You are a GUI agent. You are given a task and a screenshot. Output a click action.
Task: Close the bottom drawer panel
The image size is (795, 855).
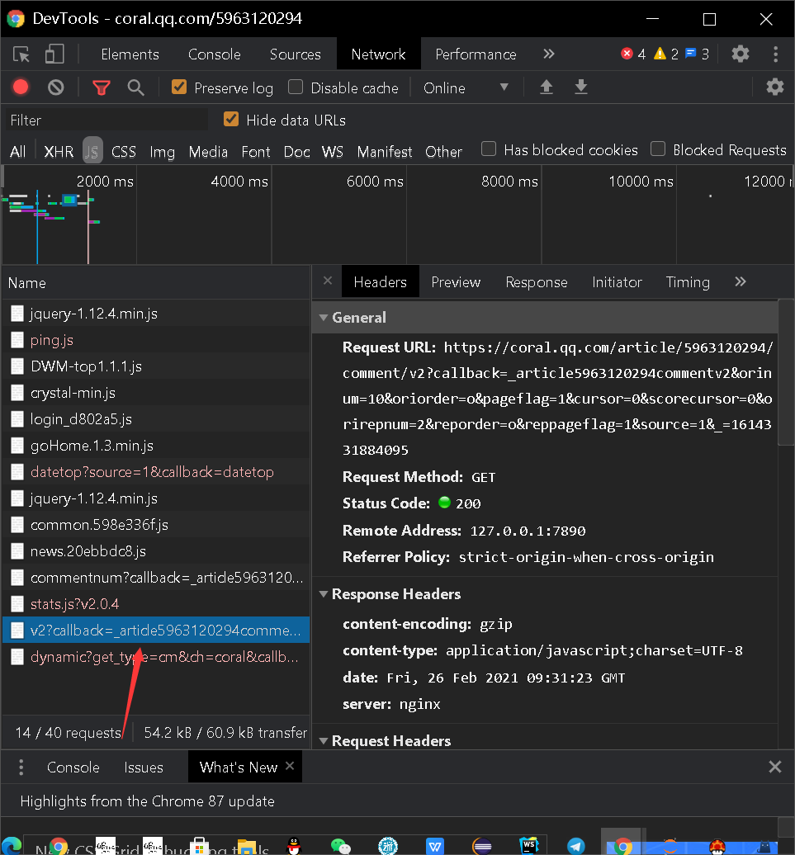[x=775, y=767]
